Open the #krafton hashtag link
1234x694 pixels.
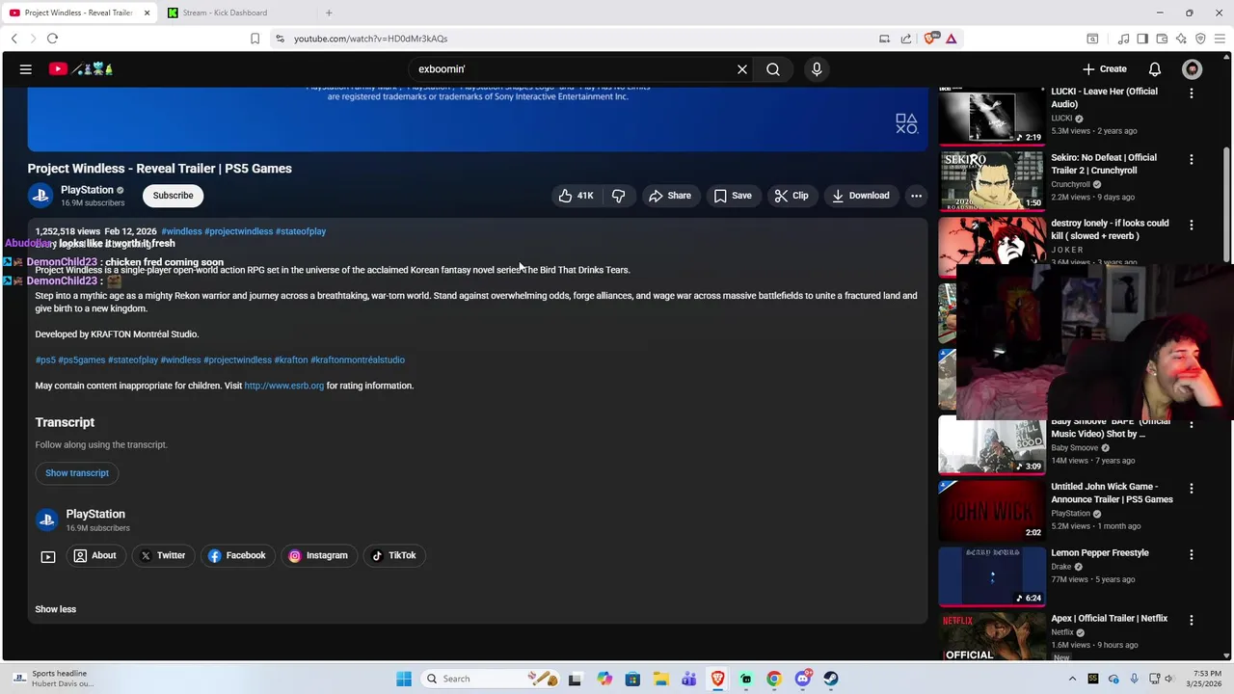tap(291, 360)
